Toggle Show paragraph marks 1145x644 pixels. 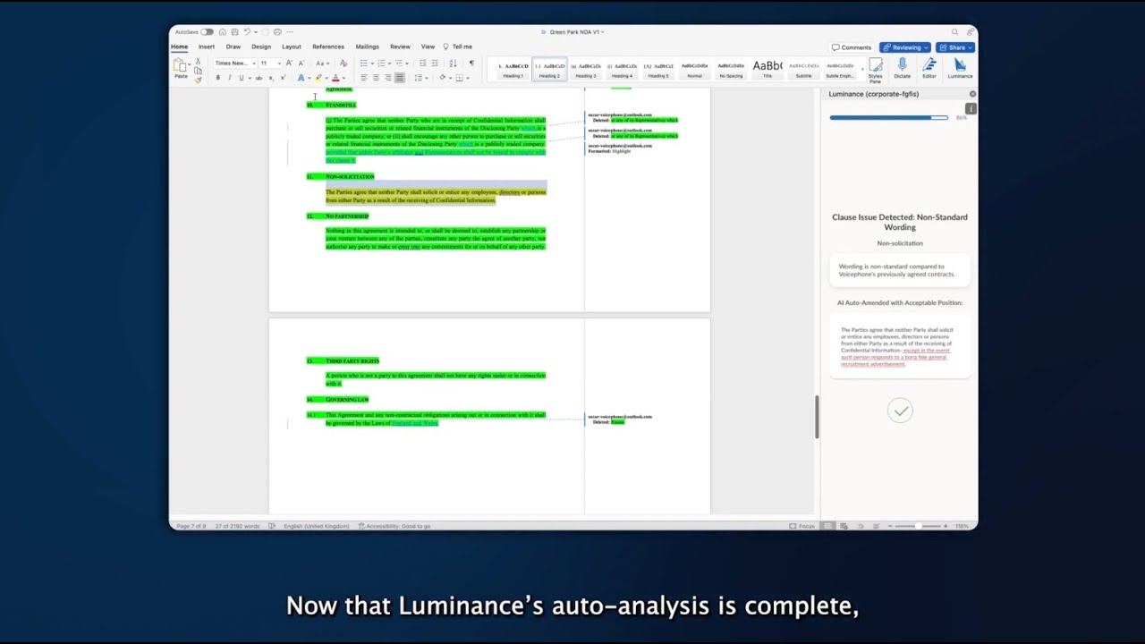[471, 64]
